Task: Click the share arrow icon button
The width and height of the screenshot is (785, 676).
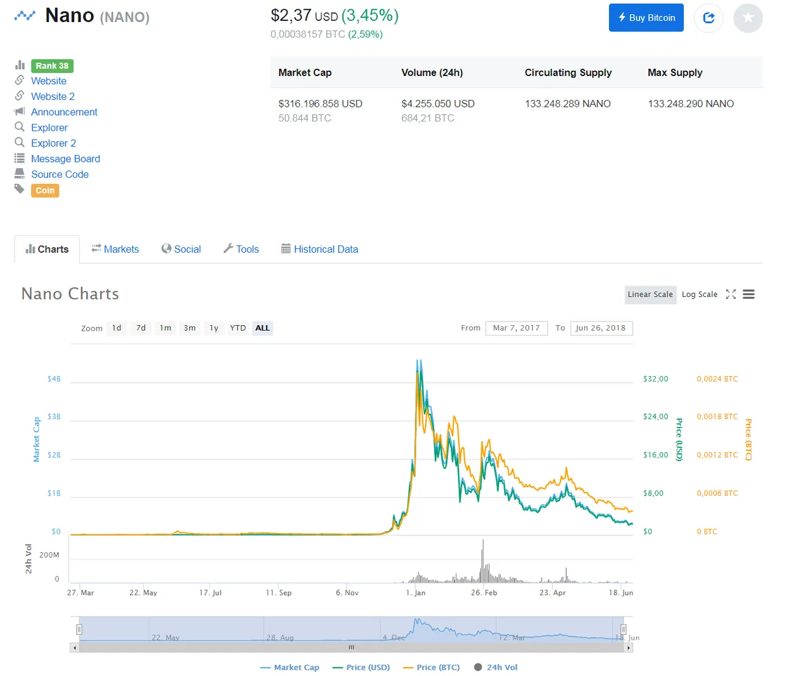Action: click(709, 18)
